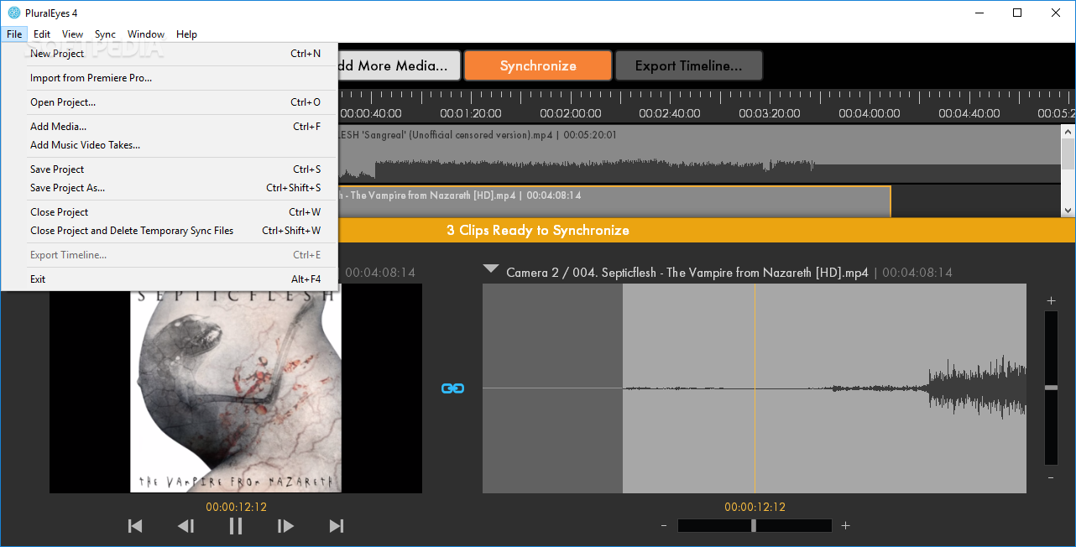Open the View menu

(x=73, y=34)
